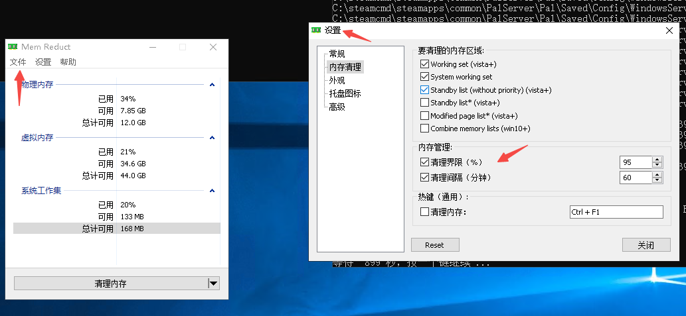The image size is (686, 316).
Task: Close the 设置 dialog with X
Action: point(669,30)
